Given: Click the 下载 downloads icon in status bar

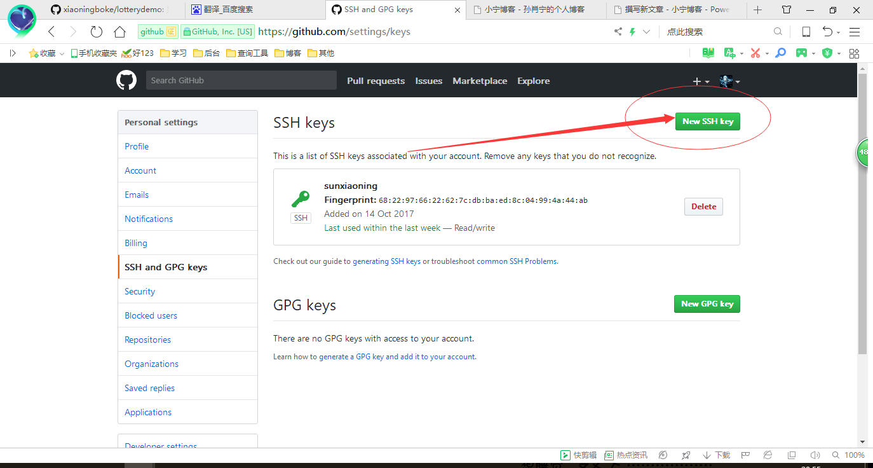Looking at the screenshot, I should click(716, 455).
